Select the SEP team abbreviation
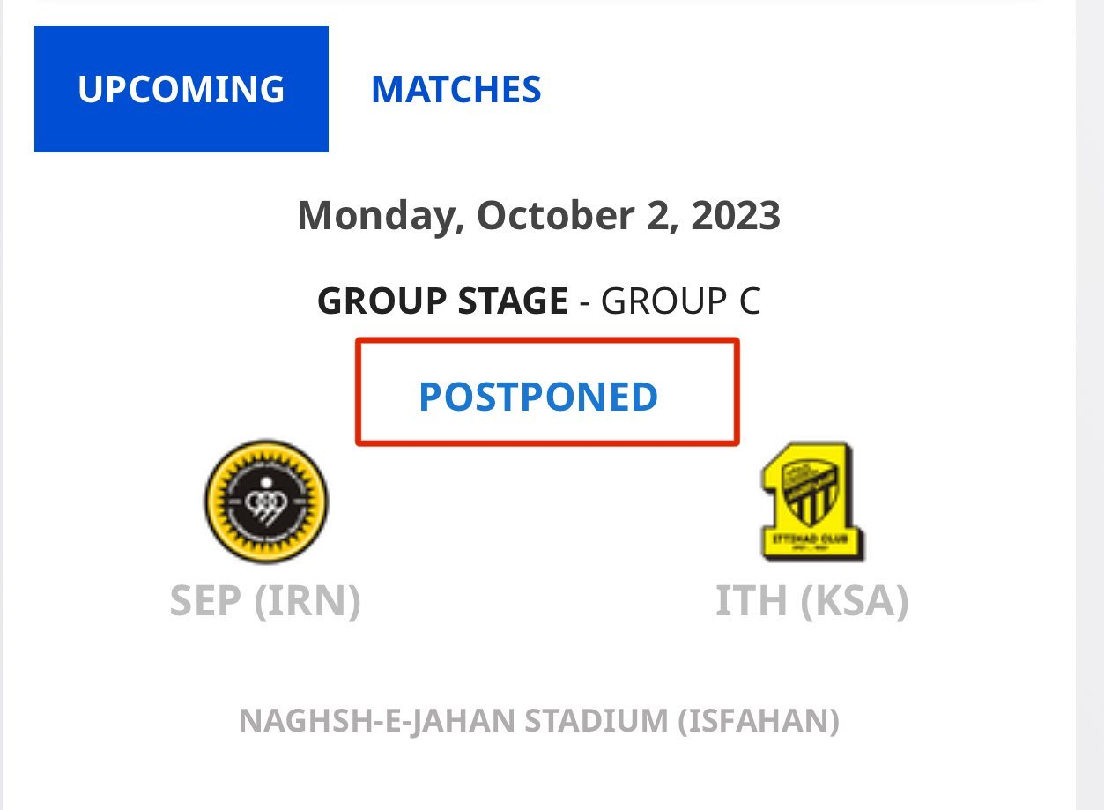1104x810 pixels. 205,602
